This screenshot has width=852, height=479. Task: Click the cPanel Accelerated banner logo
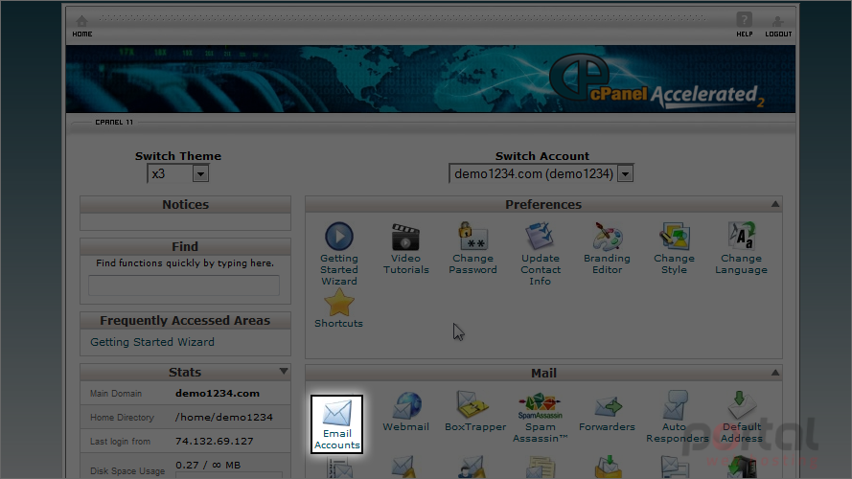tap(656, 81)
